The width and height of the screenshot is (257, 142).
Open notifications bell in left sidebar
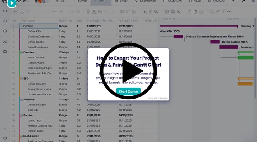pos(5,21)
